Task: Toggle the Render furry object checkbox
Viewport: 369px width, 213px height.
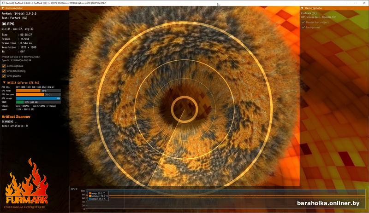Action: click(x=304, y=22)
